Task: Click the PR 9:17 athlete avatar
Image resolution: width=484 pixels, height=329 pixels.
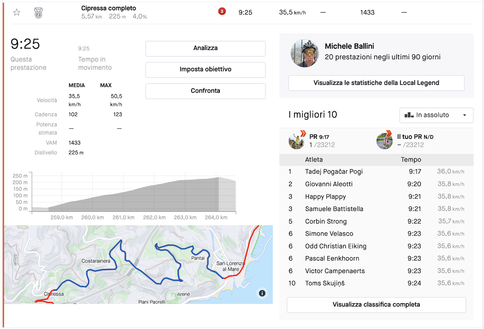Action: [x=297, y=141]
